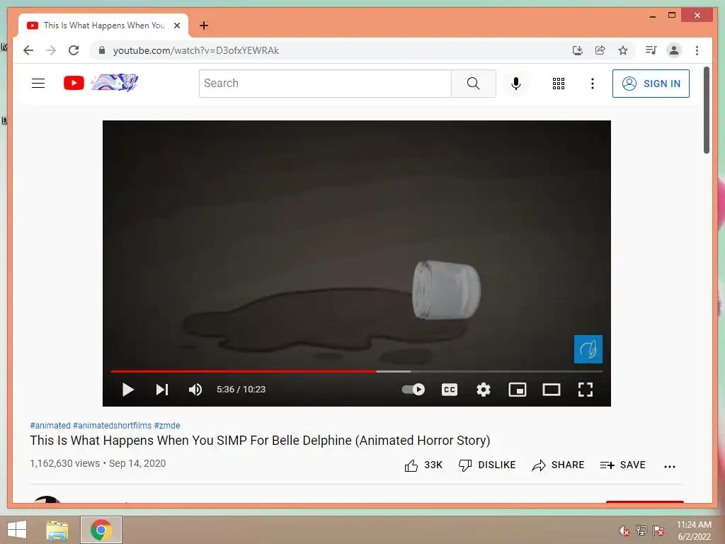View site information lock icon
This screenshot has height=544, width=725.
point(102,50)
